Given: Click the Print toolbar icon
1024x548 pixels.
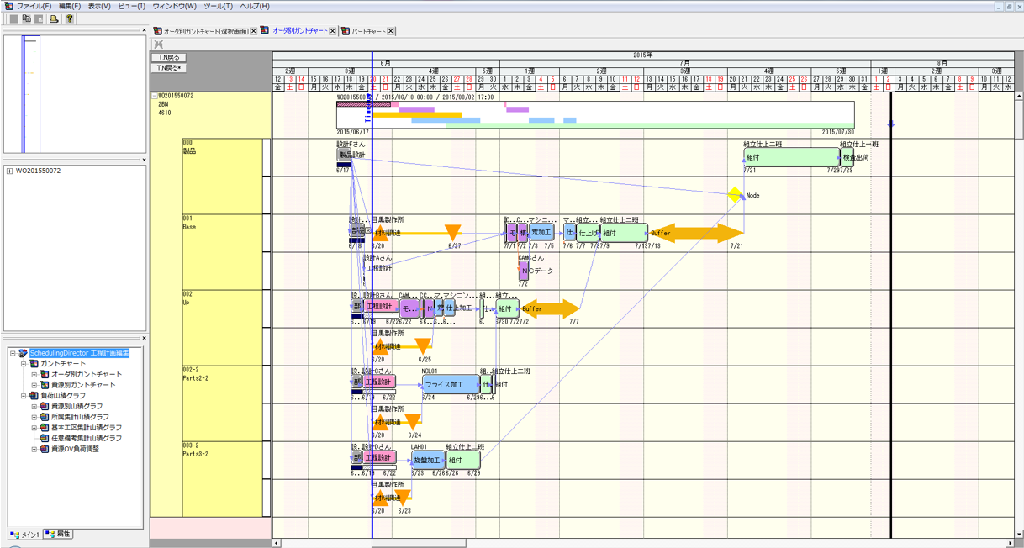Looking at the screenshot, I should pos(54,20).
